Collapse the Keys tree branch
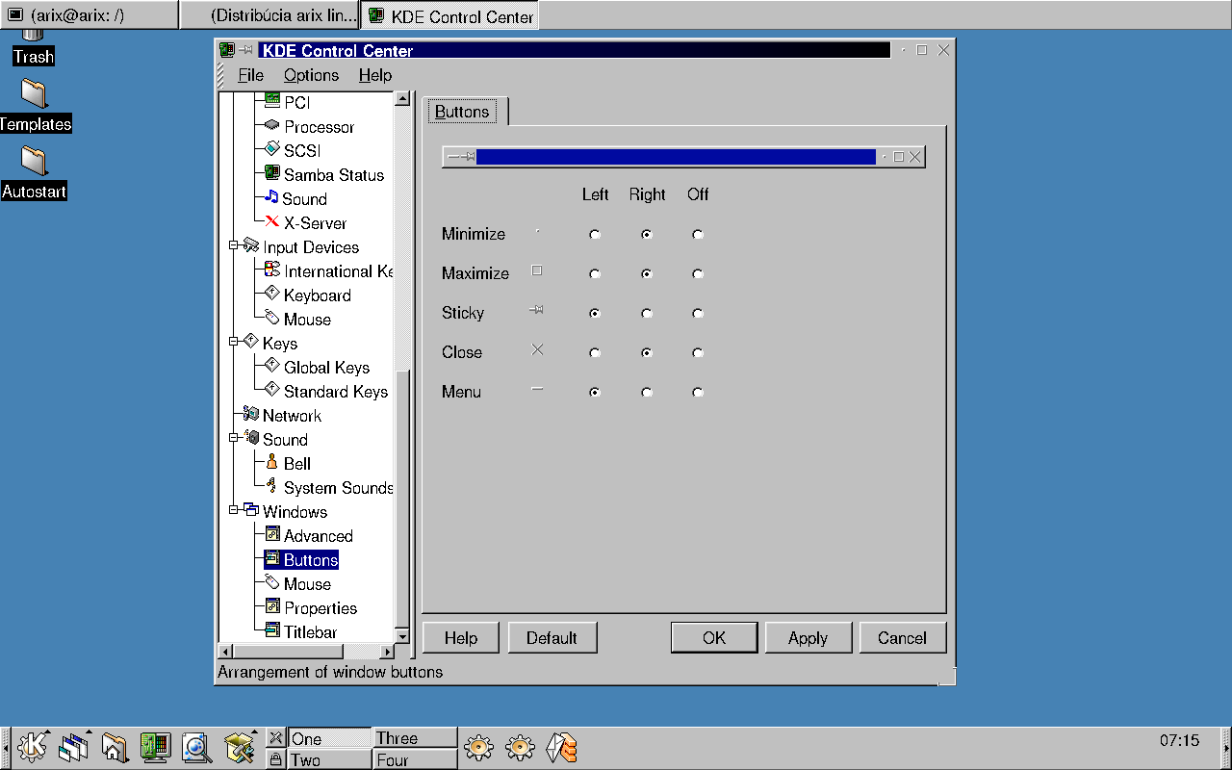This screenshot has height=770, width=1232. [x=234, y=342]
